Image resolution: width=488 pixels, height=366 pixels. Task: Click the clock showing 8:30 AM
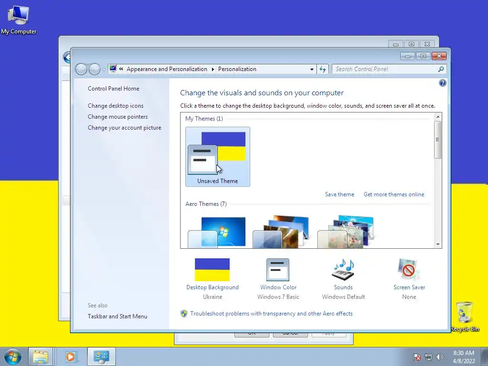464,357
